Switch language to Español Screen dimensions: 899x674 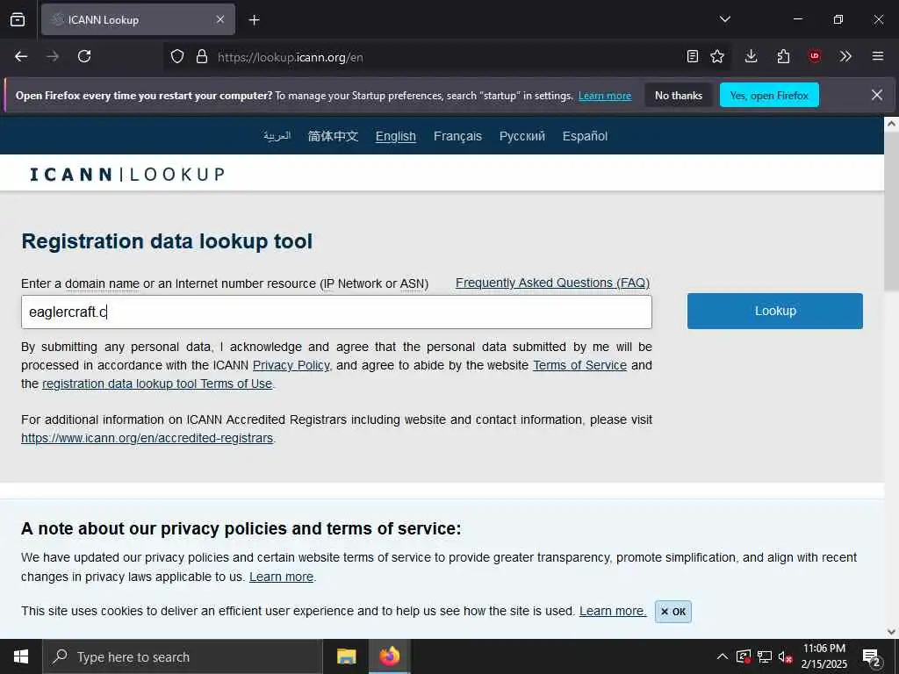(585, 136)
